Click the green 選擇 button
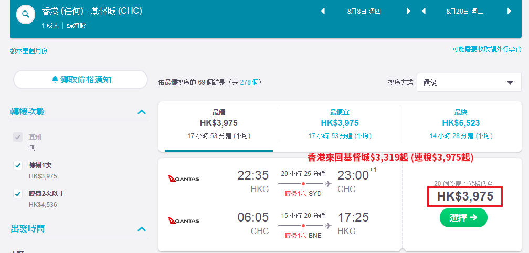 click(463, 218)
